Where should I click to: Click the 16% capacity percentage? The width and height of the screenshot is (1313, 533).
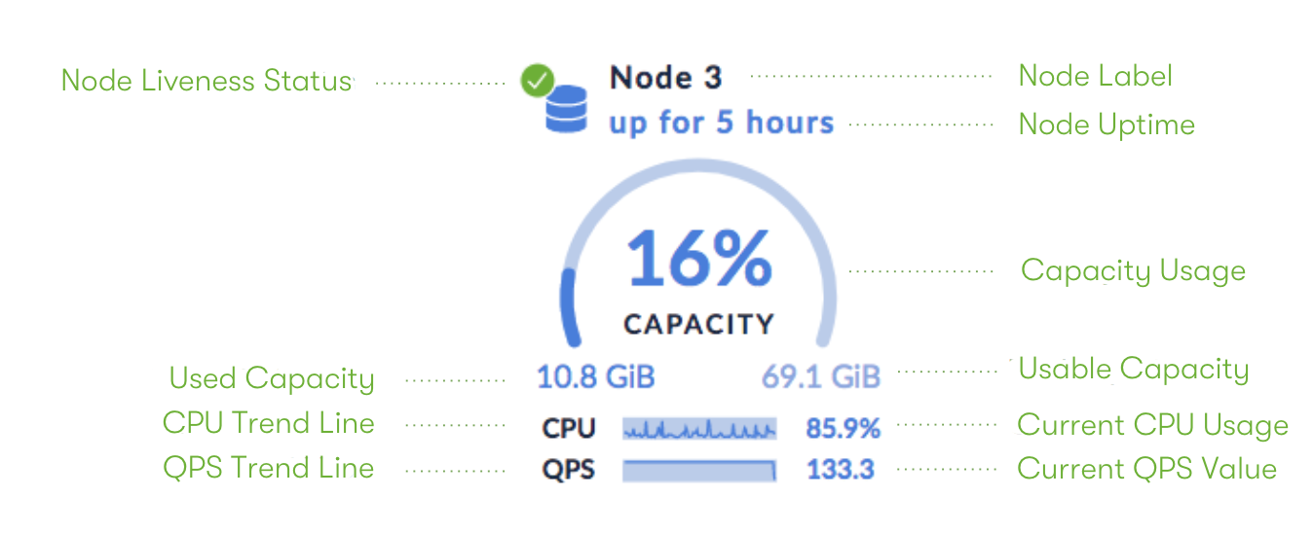pos(698,260)
